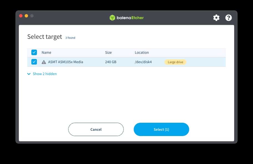Click the Size column header
The width and height of the screenshot is (253, 164).
pyautogui.click(x=108, y=53)
